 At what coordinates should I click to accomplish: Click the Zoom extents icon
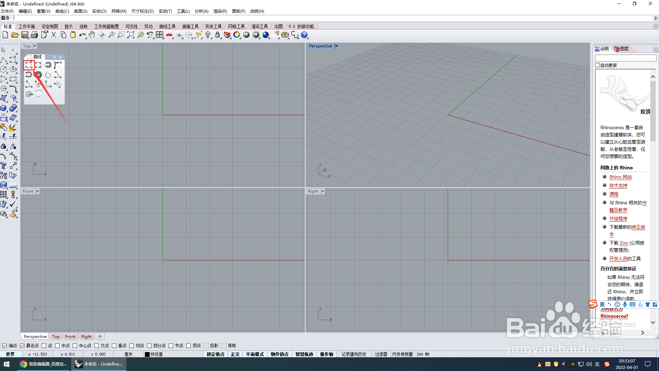(x=131, y=35)
